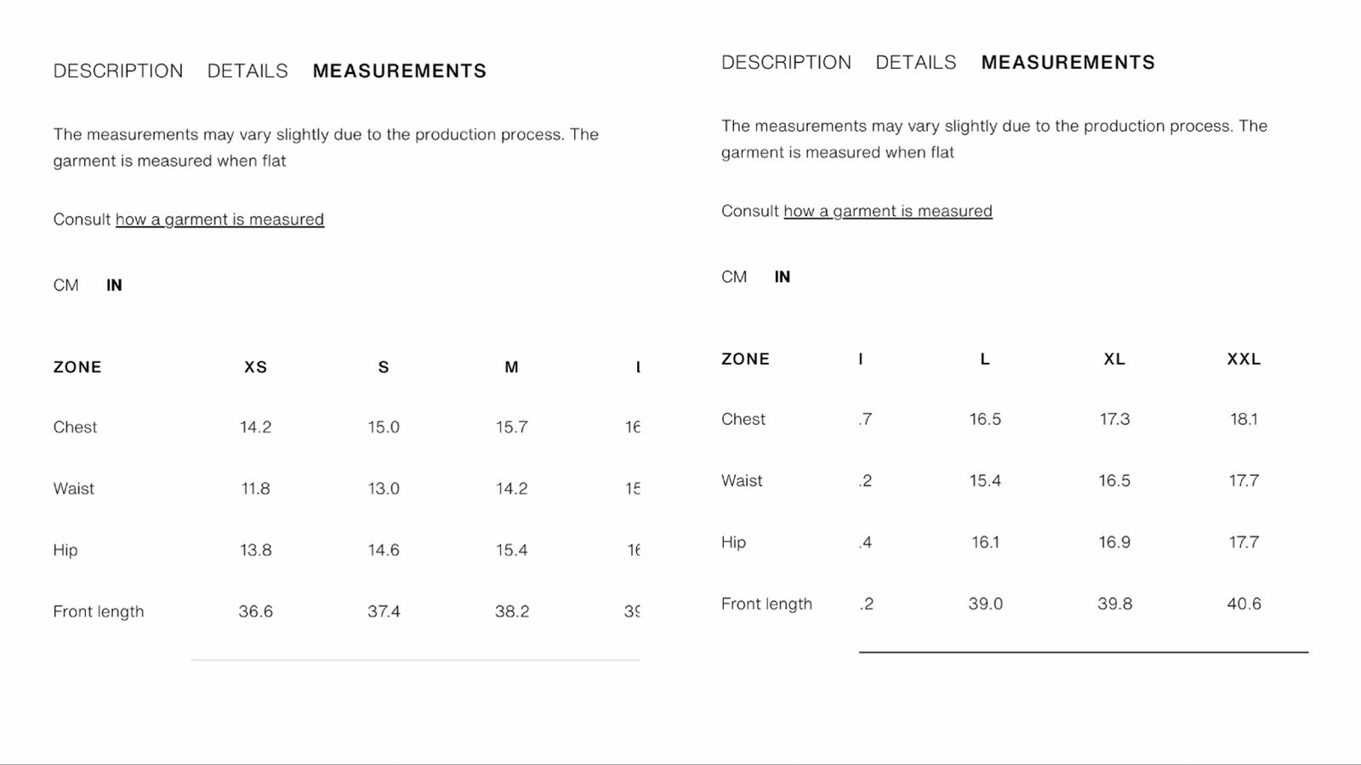
Task: Click the left table horizontal scrollbar
Action: coord(415,660)
